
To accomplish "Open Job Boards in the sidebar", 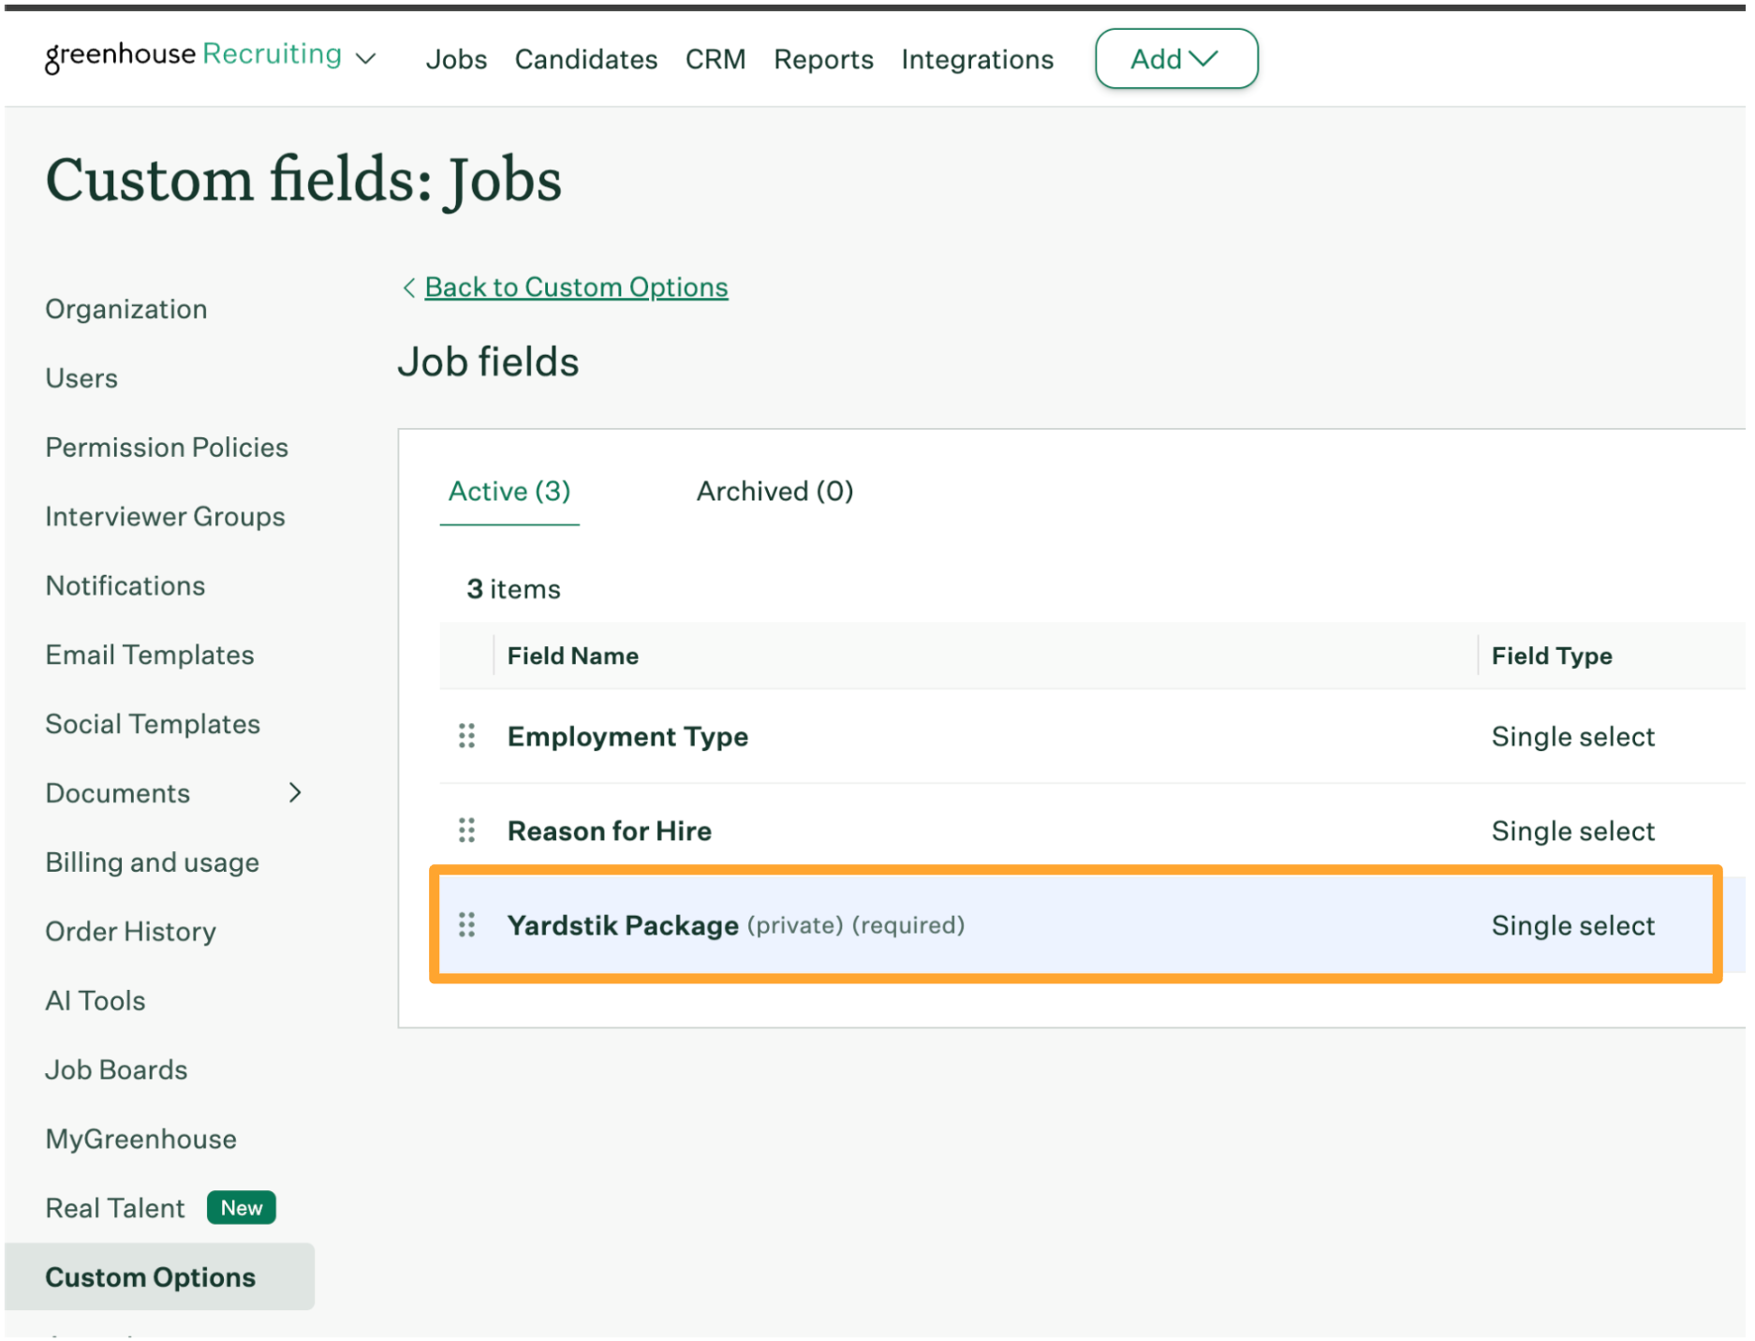I will [116, 1071].
